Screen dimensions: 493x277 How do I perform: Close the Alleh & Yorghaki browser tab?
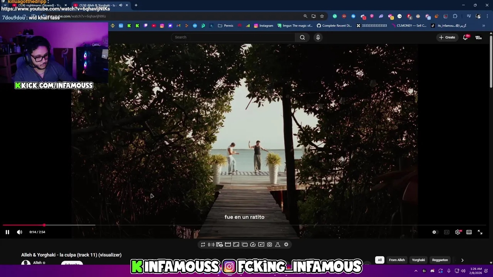coord(127,5)
